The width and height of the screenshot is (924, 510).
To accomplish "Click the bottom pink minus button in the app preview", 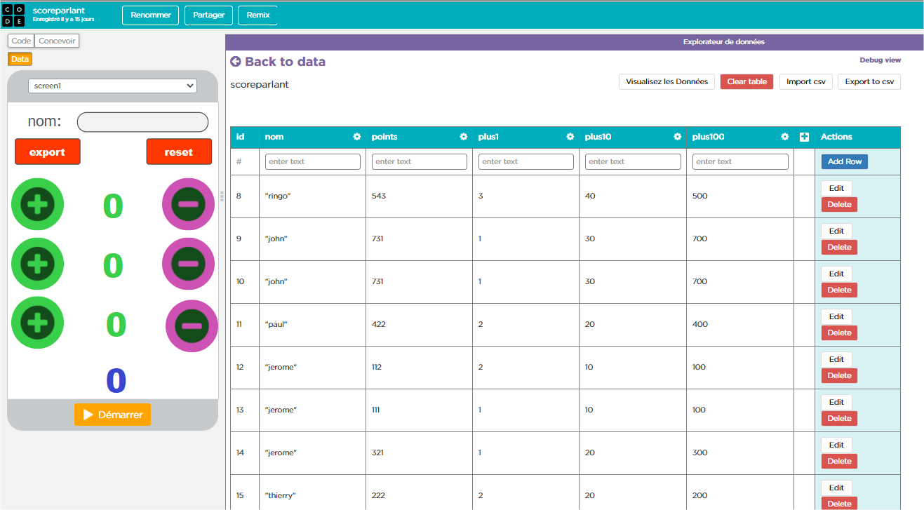I will coord(192,326).
